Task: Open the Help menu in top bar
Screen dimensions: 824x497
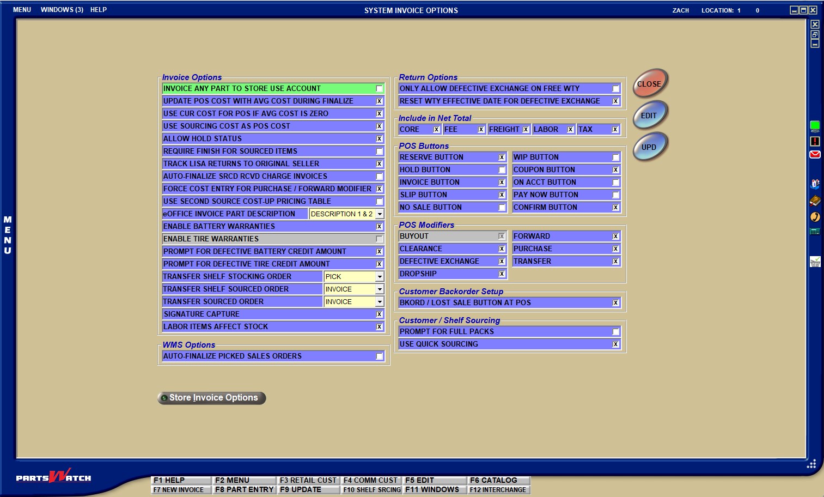Action: (99, 10)
